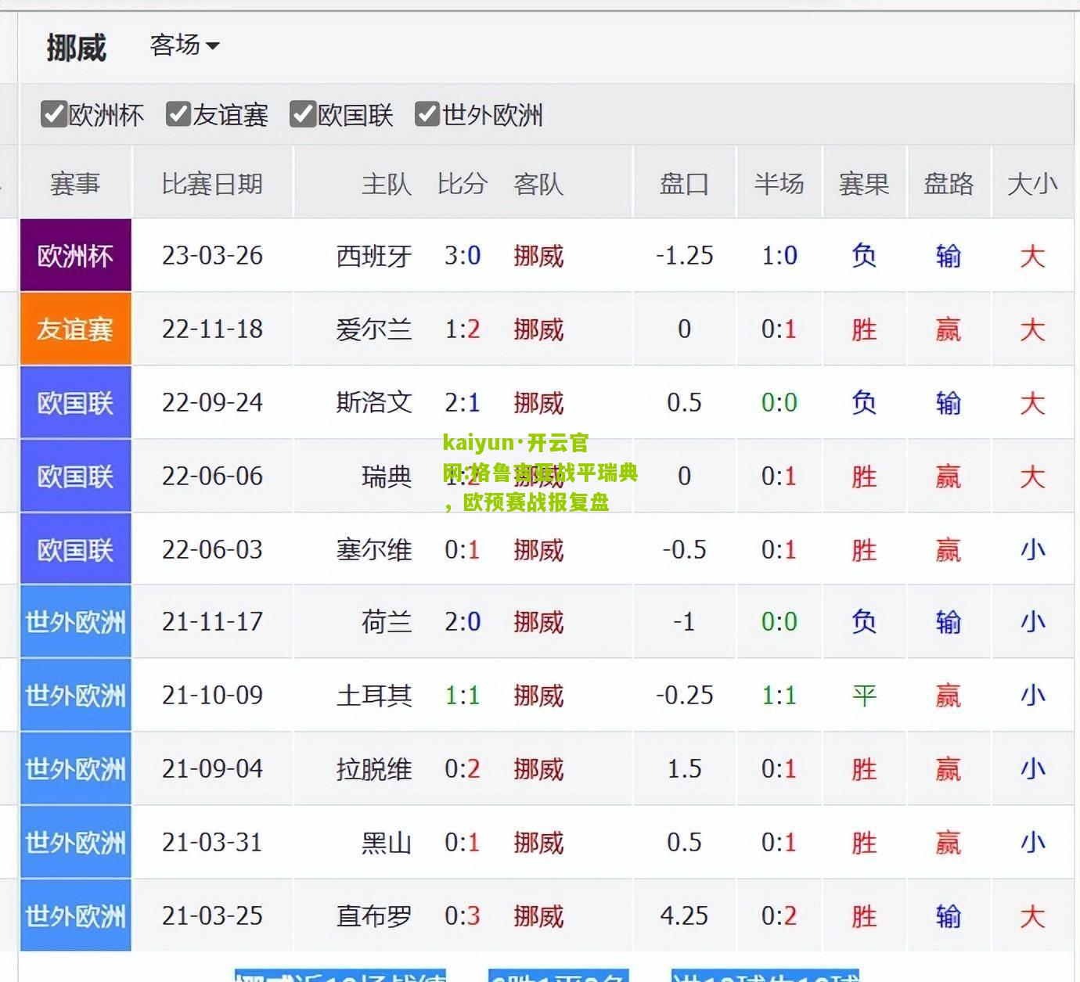The height and width of the screenshot is (982, 1080).
Task: Select the date 21-03-31
Action: tap(212, 842)
